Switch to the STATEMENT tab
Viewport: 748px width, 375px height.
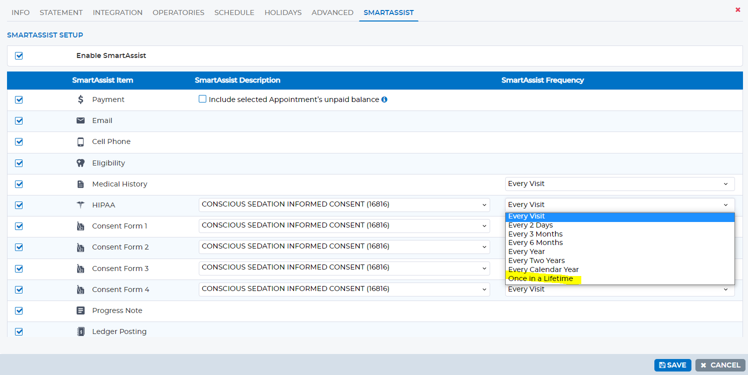[61, 12]
